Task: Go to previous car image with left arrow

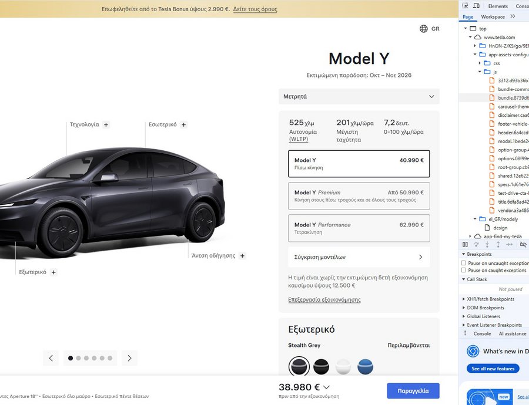Action: (x=51, y=358)
